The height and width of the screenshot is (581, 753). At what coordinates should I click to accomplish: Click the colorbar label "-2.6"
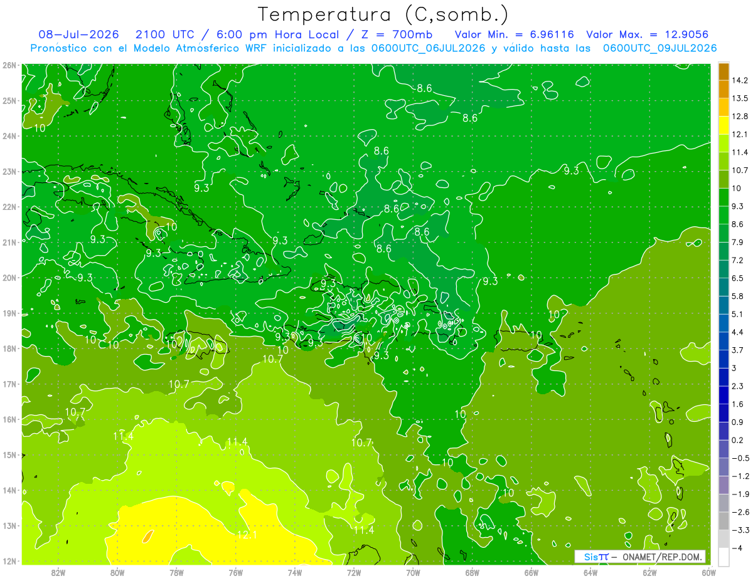740,512
